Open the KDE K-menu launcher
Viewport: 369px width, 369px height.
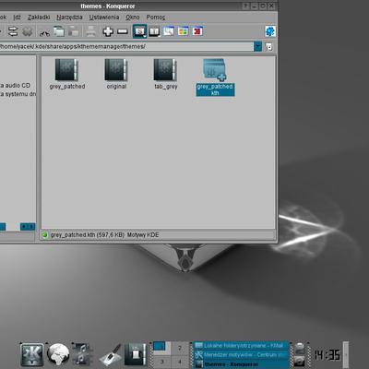coord(31,354)
